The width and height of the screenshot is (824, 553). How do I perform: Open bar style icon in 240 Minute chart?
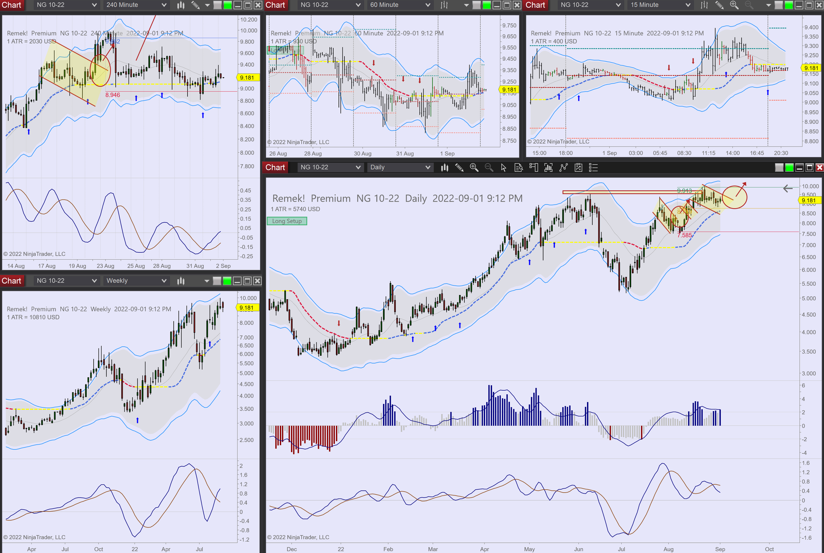pos(181,5)
